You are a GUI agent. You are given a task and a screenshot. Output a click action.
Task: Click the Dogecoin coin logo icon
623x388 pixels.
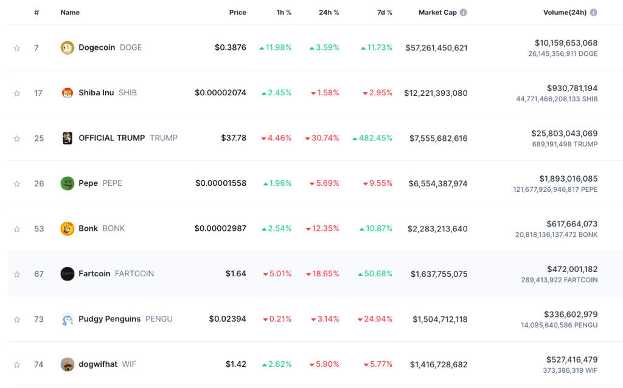[68, 47]
